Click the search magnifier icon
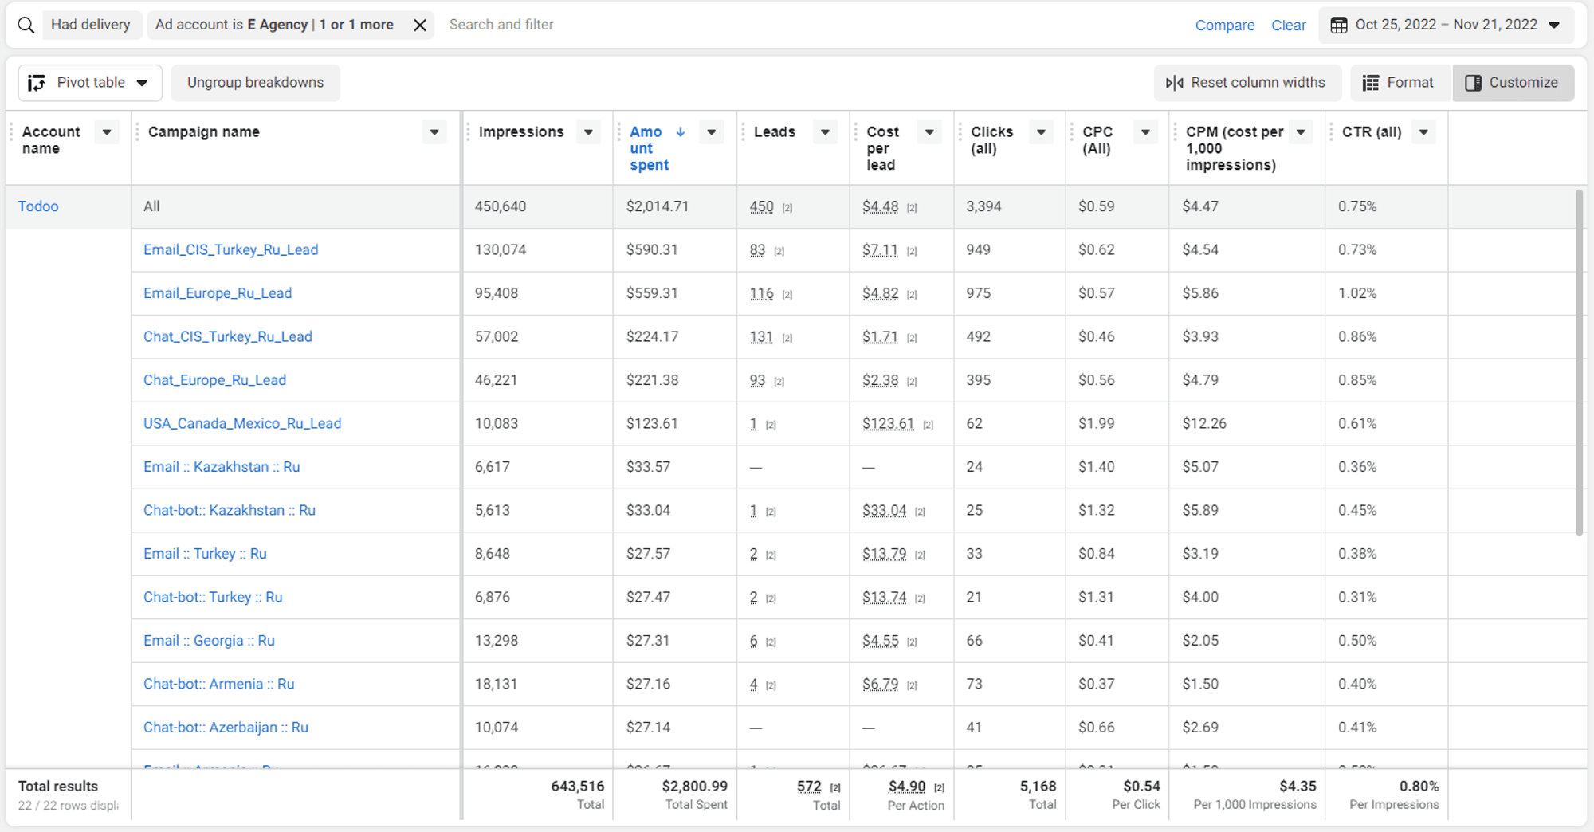Viewport: 1594px width, 832px height. (25, 25)
